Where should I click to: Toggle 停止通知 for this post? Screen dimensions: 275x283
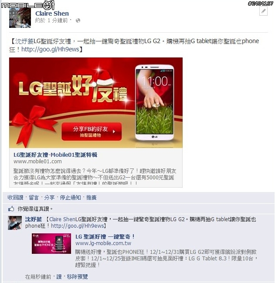[x=71, y=198]
